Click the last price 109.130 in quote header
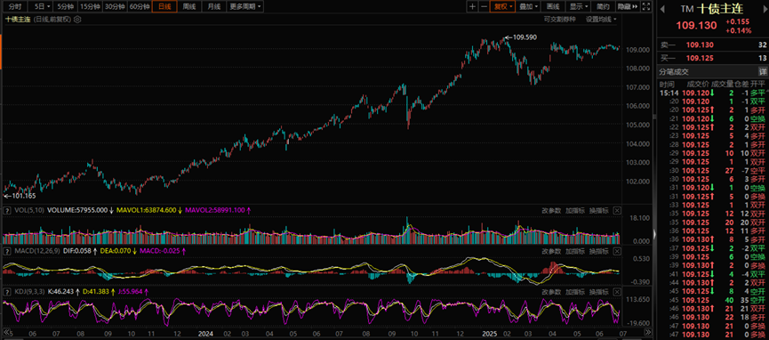 pos(696,25)
